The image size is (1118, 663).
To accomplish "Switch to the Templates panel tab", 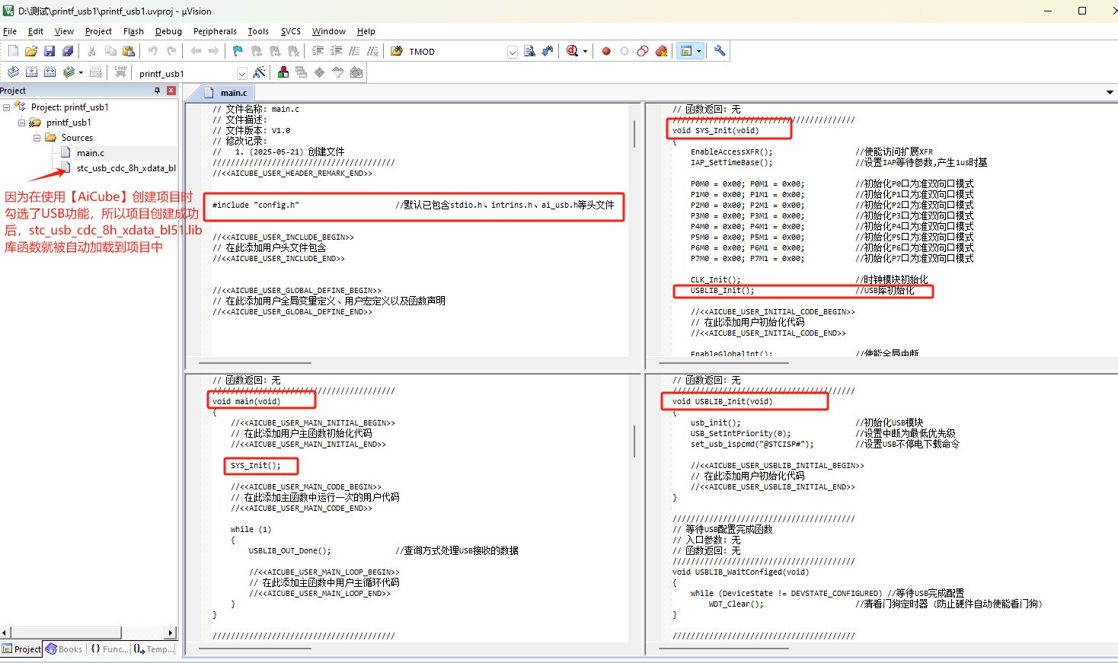I will point(154,649).
